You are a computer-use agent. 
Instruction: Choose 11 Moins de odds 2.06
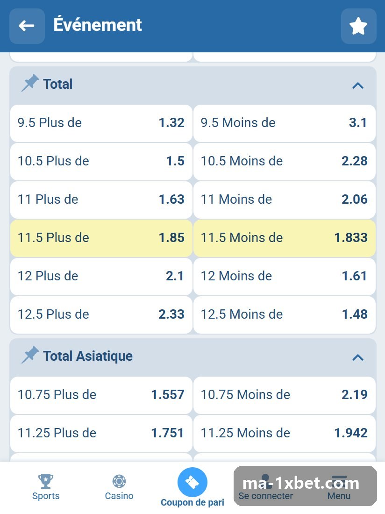285,200
